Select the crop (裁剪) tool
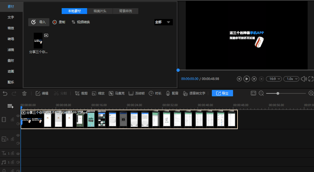This screenshot has width=314, height=172. (81, 93)
